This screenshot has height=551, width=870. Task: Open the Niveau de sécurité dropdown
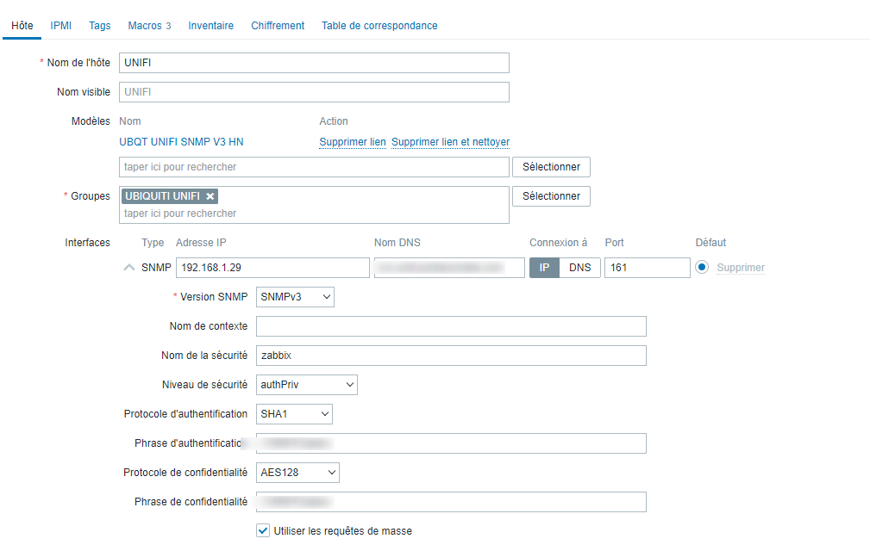307,385
